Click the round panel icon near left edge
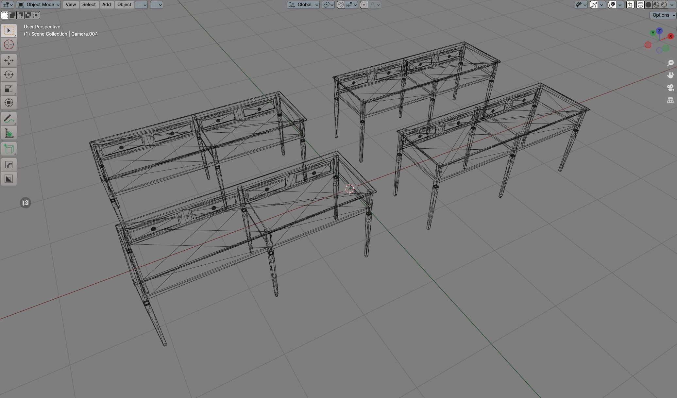The image size is (677, 398). click(x=25, y=203)
